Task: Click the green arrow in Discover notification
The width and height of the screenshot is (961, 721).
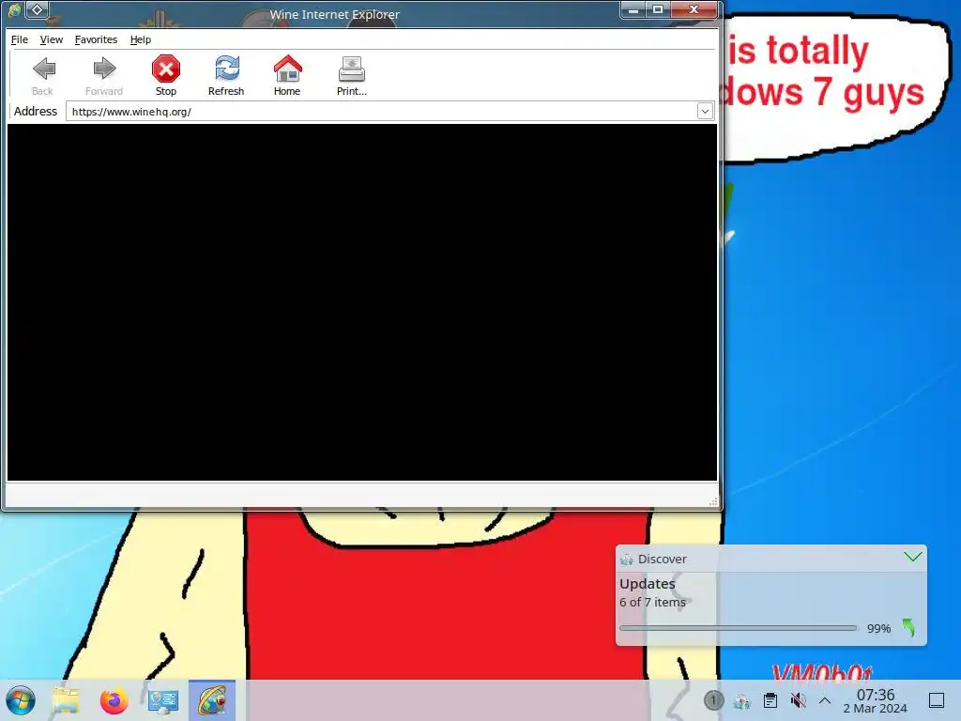Action: [908, 628]
